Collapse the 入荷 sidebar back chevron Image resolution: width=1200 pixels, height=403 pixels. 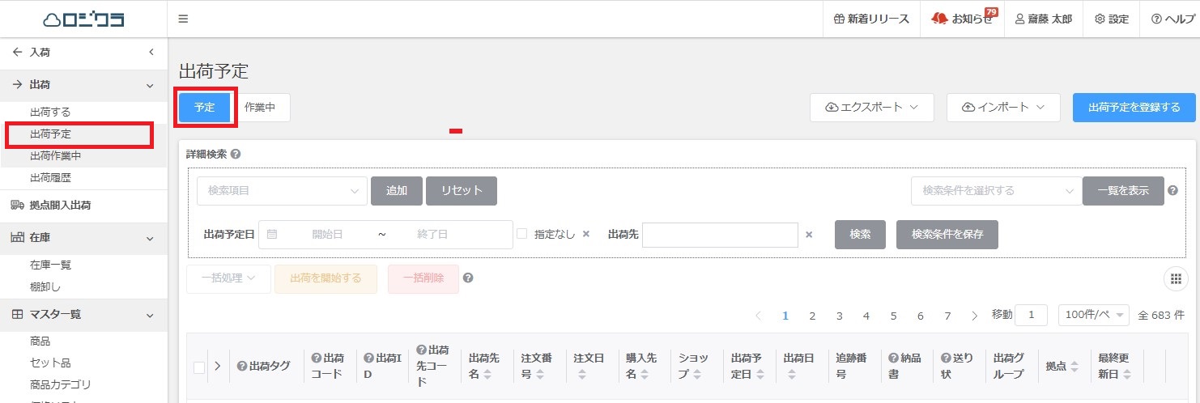coord(151,53)
